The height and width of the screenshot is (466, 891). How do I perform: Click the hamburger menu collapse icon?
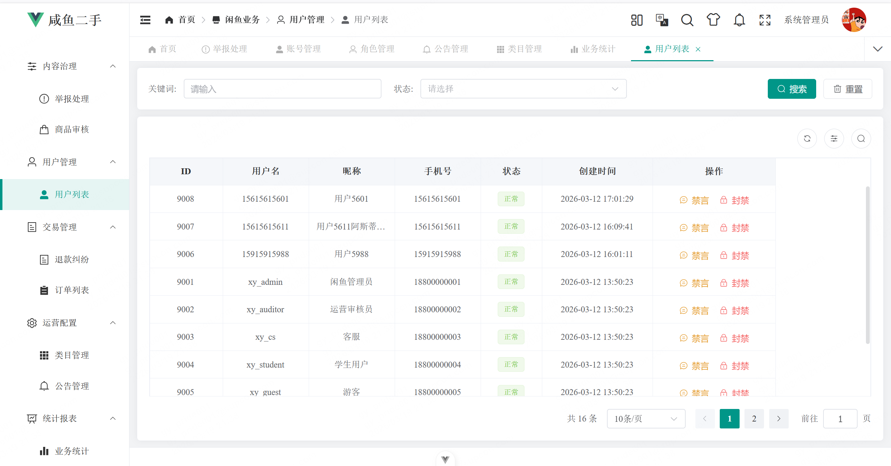[x=145, y=20]
